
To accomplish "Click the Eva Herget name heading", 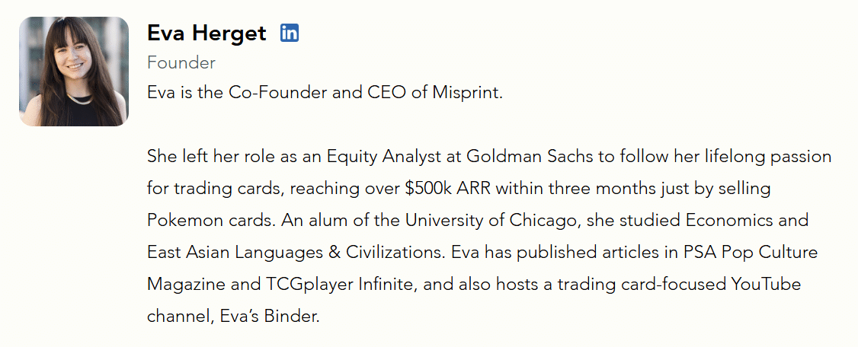I will [206, 33].
